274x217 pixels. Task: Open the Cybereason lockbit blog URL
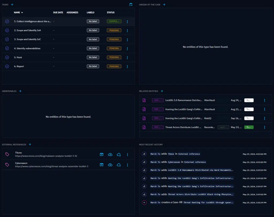(x=52, y=166)
